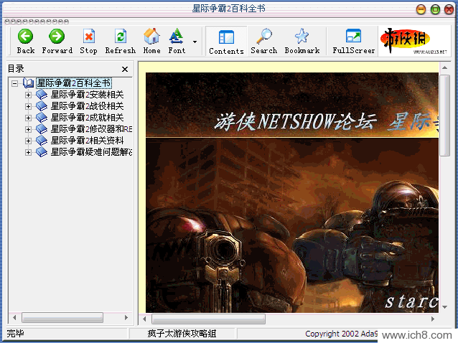Expand the 星际争霸2安装相关 tree node

(29, 95)
